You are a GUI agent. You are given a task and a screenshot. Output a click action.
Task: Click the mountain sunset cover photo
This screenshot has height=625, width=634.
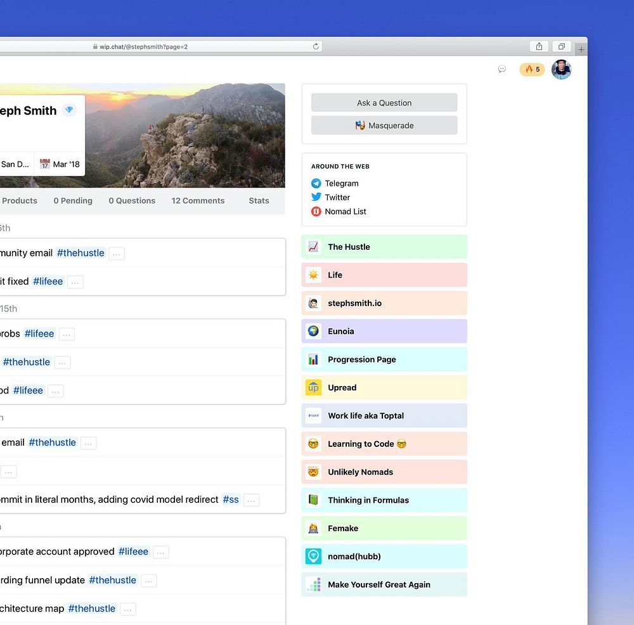[184, 136]
